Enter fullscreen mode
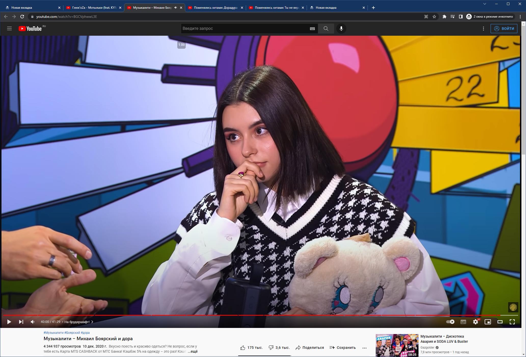This screenshot has width=526, height=357. coord(512,322)
